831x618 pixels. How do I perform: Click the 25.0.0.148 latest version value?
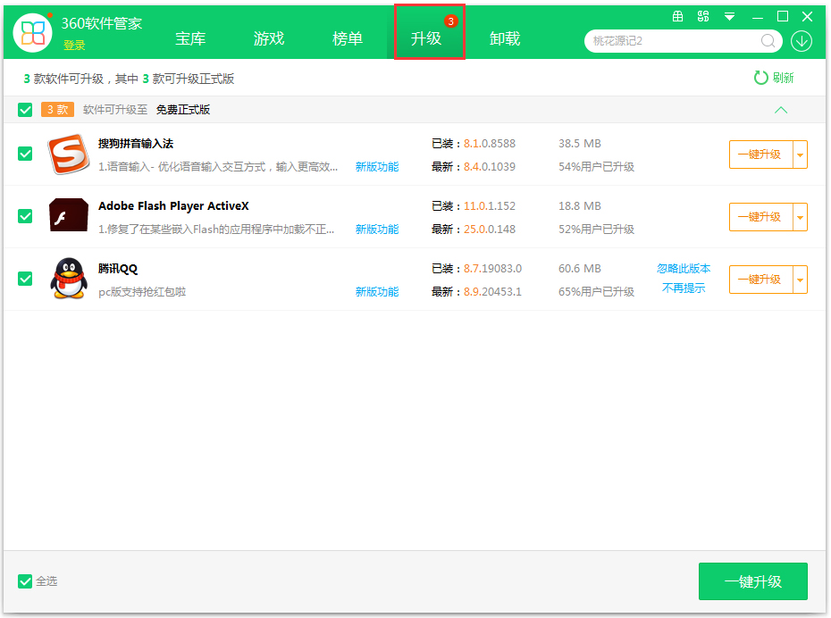point(490,230)
